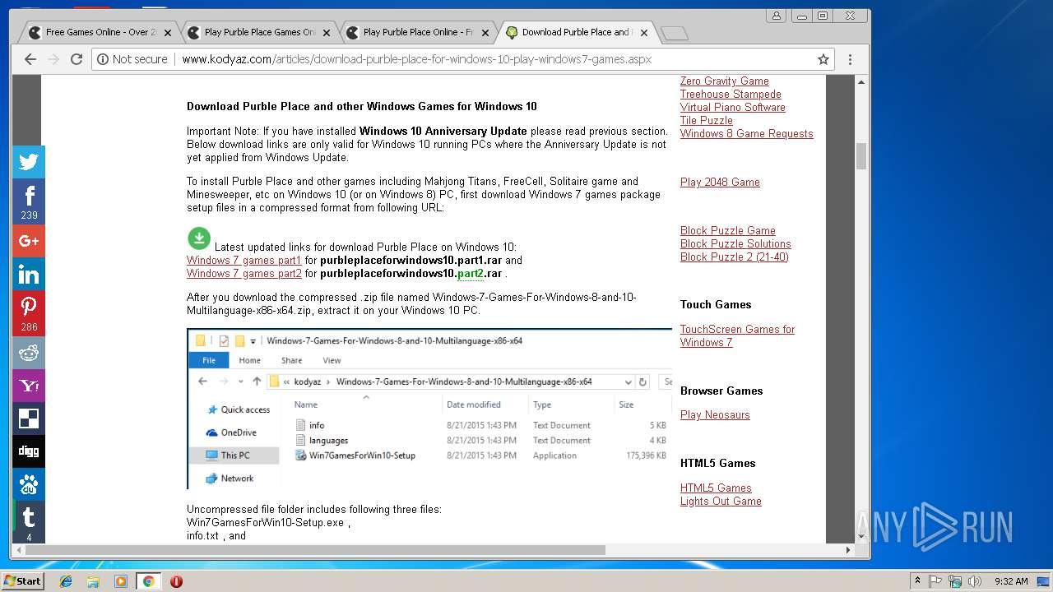Screen dimensions: 1053x592
Task: Open 'Block Puzzle Game' link
Action: pyautogui.click(x=728, y=231)
